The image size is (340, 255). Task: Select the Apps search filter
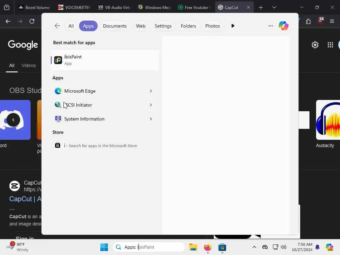click(x=88, y=26)
